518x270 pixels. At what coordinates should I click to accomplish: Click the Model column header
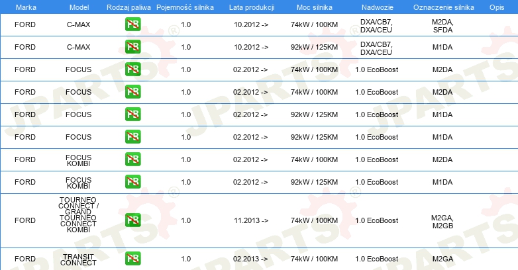(79, 7)
